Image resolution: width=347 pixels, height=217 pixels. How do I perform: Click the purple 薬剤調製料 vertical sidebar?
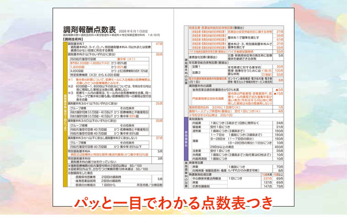(x=186, y=139)
